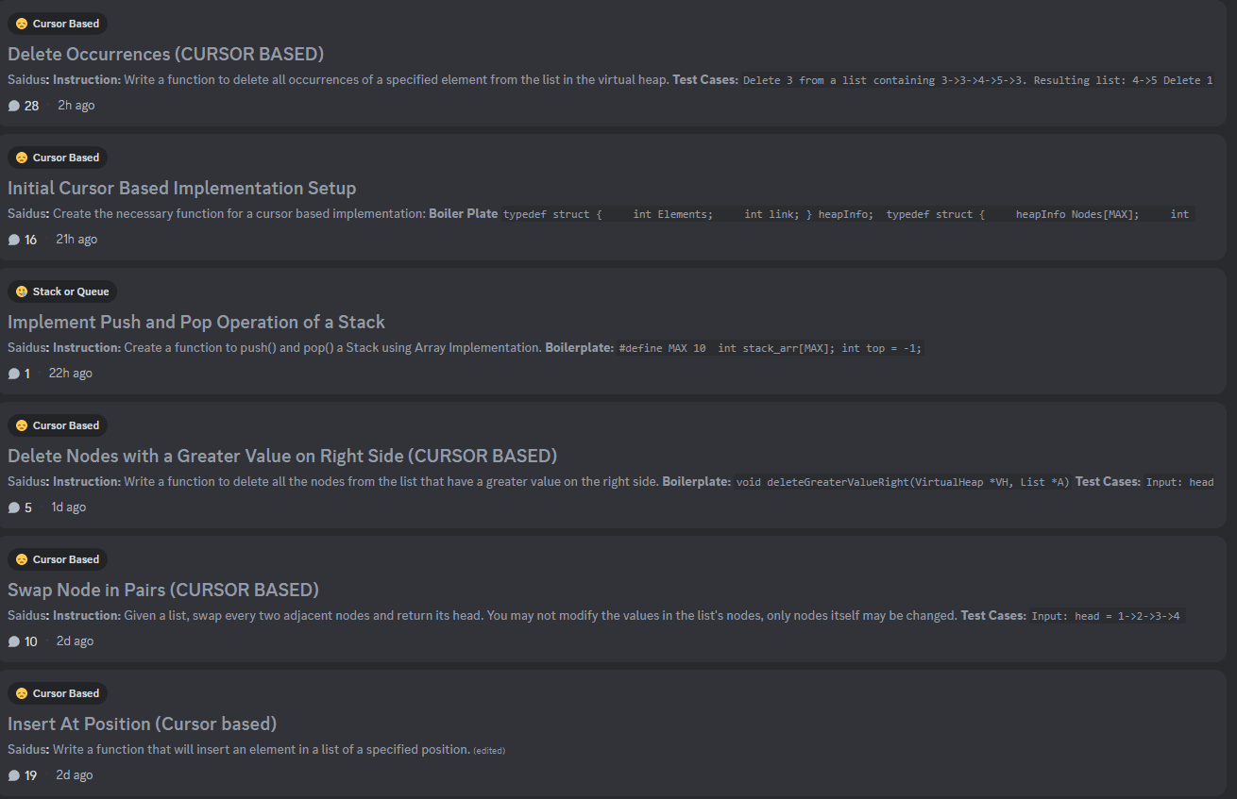The image size is (1237, 799).
Task: Open the Delete Occurrences (CURSOR BASED) post
Action: (165, 54)
